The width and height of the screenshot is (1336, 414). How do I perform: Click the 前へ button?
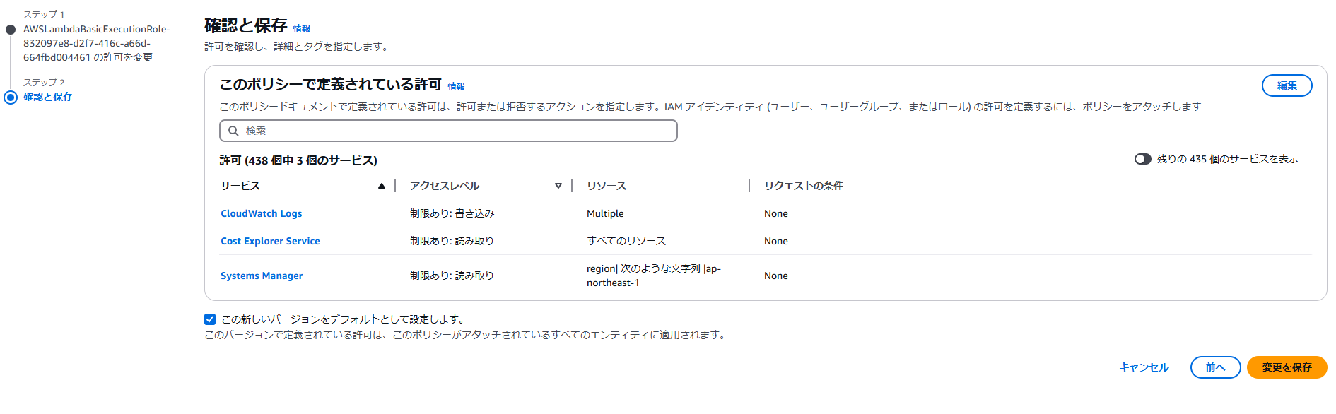[1215, 367]
